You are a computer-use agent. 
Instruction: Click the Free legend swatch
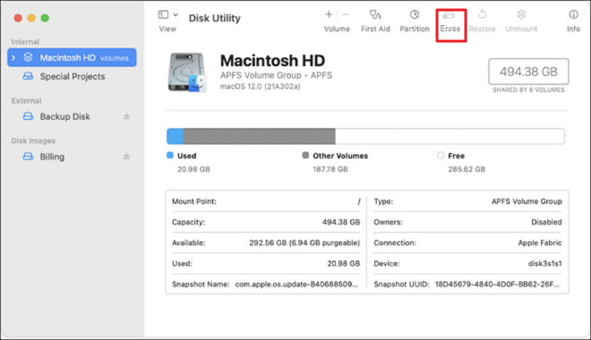tap(441, 155)
